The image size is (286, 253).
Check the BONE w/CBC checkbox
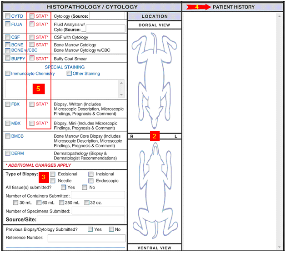pyautogui.click(x=8, y=50)
